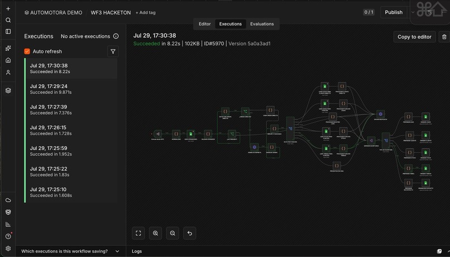Open search from the left sidebar
Viewport: 450px width, 257px height.
8,20
